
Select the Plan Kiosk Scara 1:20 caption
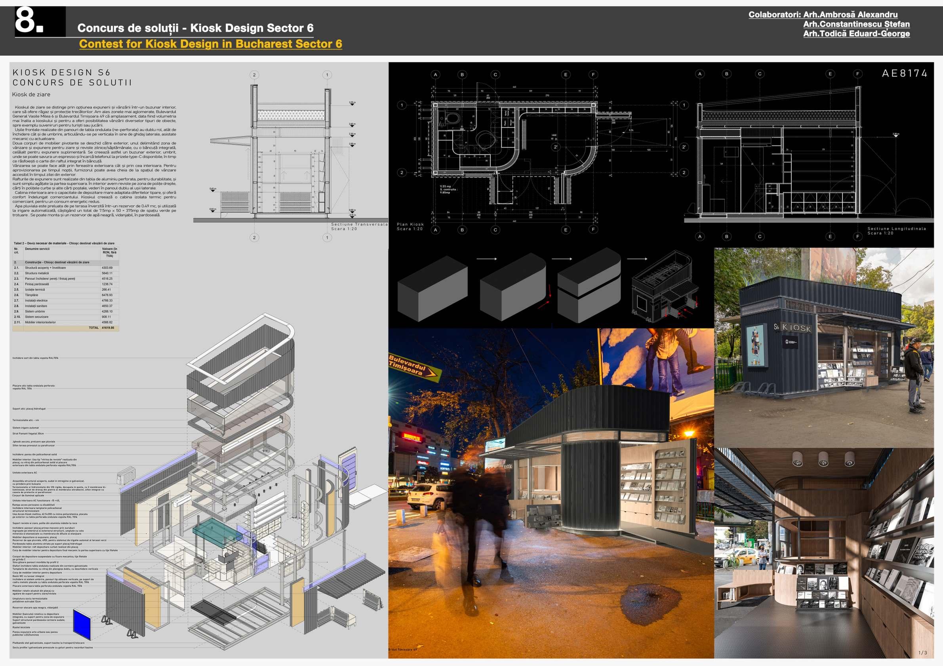pos(410,226)
